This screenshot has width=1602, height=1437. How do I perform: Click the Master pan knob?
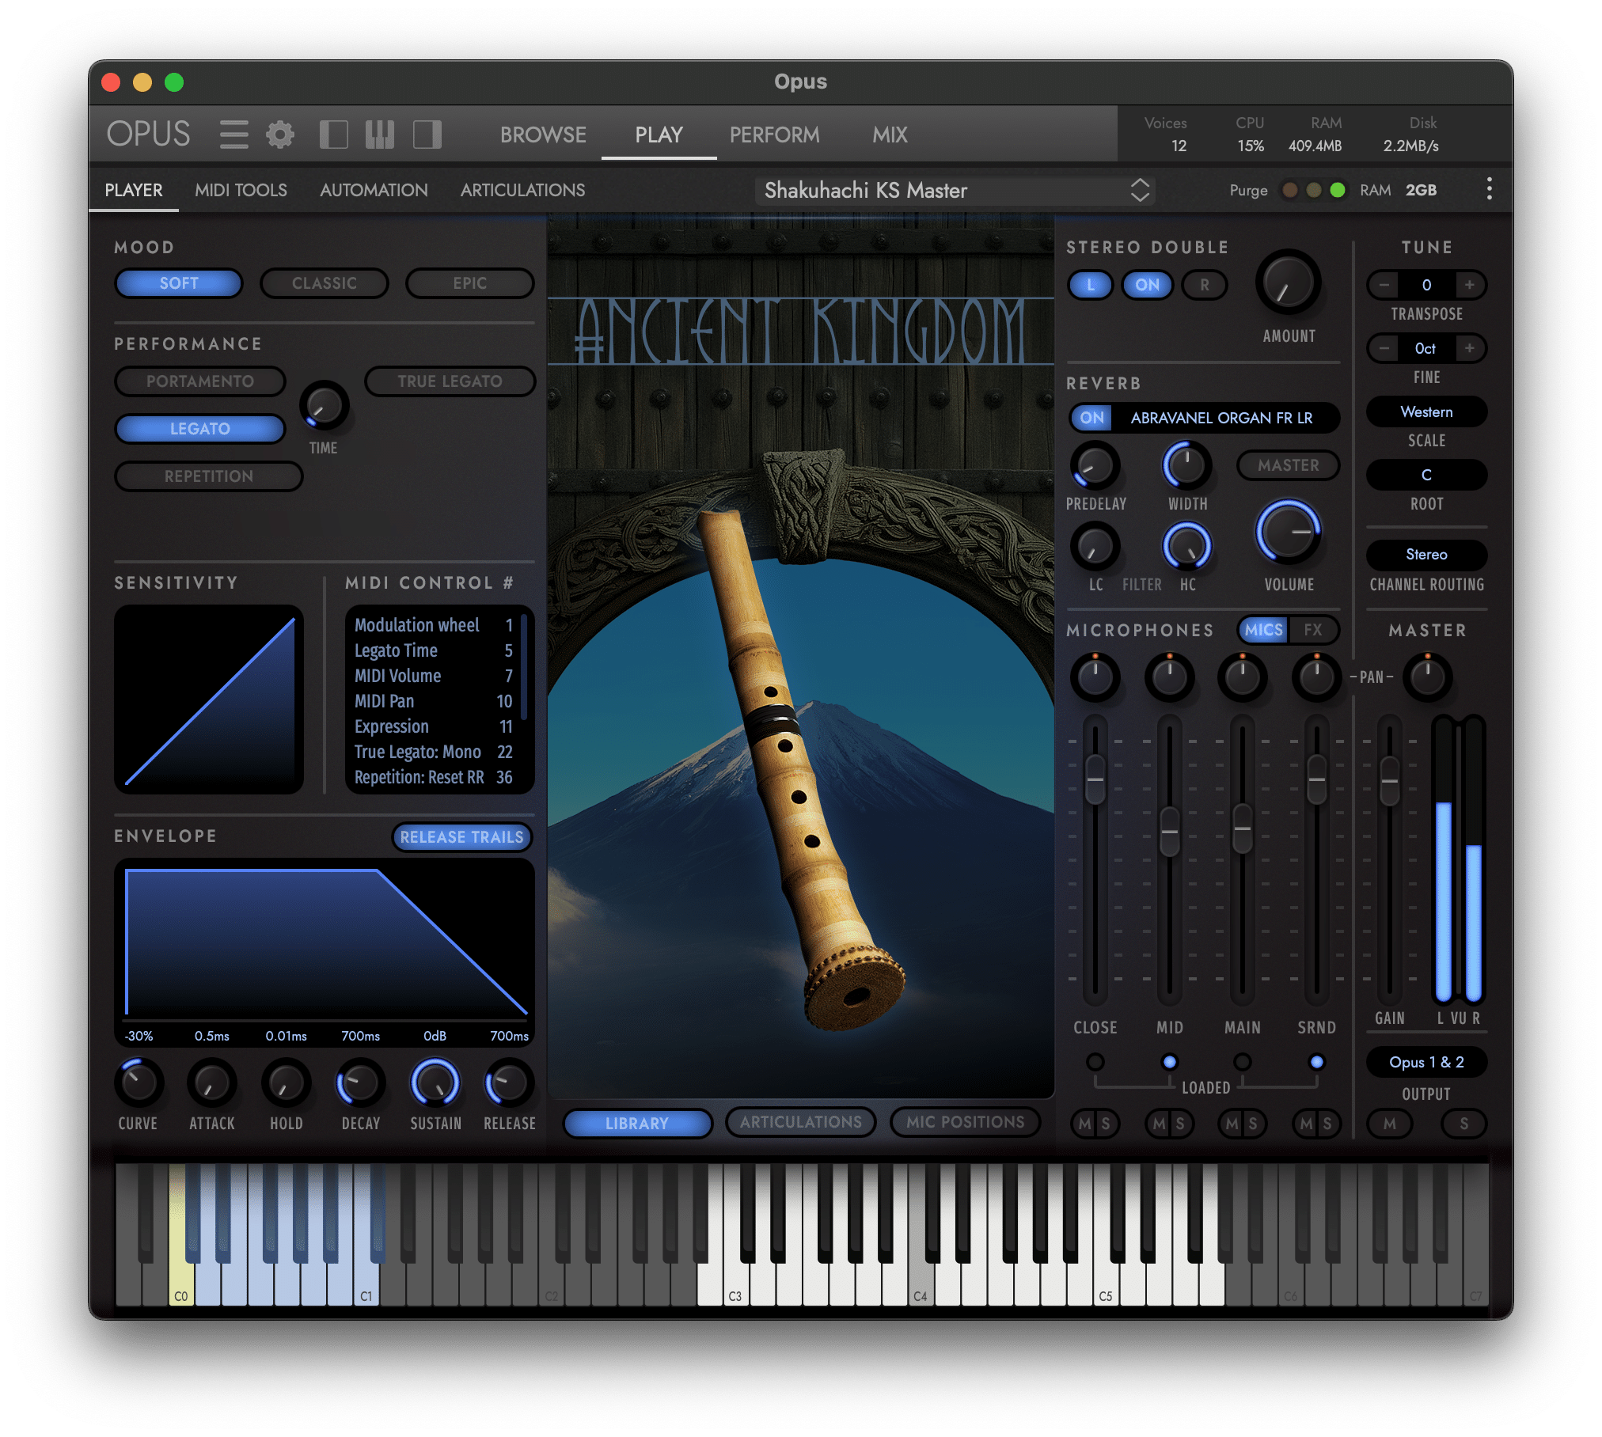coord(1427,677)
